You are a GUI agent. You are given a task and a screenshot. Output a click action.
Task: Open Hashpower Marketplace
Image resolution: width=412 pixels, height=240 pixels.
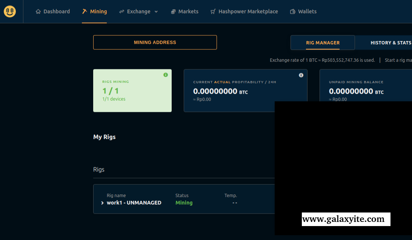pos(244,12)
